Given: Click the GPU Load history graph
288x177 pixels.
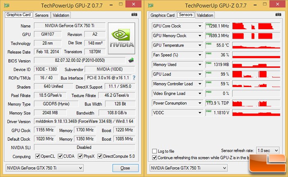Looking at the screenshot, I should 256,74.
